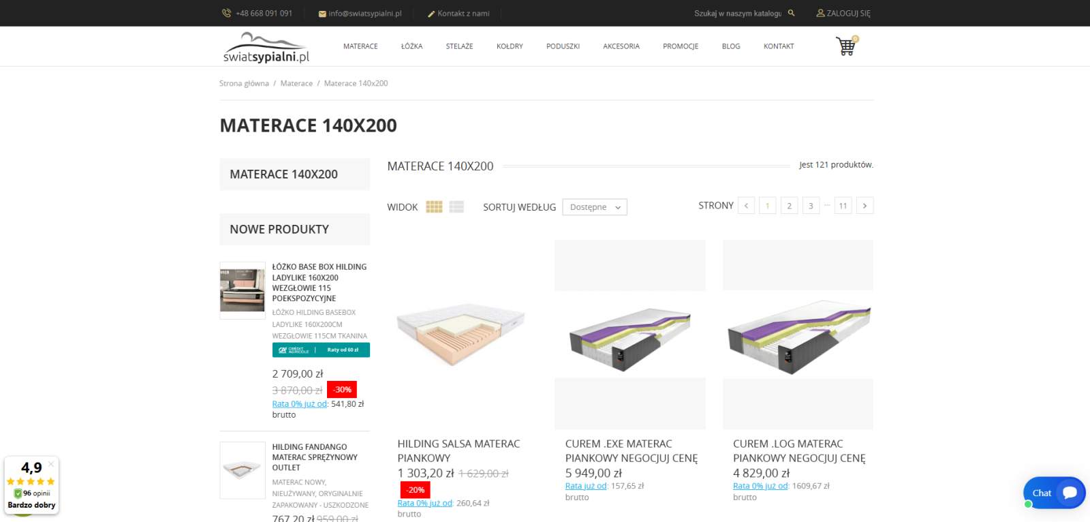This screenshot has height=522, width=1090.
Task: Click the search magnifier icon
Action: tap(791, 13)
